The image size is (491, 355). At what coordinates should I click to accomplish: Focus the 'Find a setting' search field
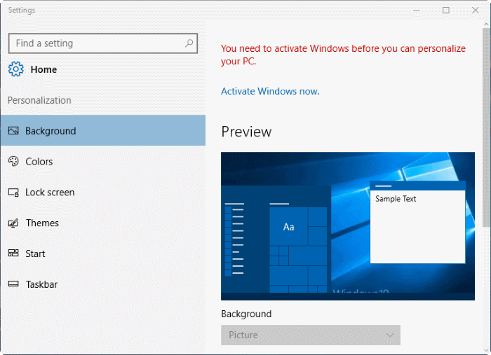click(95, 43)
